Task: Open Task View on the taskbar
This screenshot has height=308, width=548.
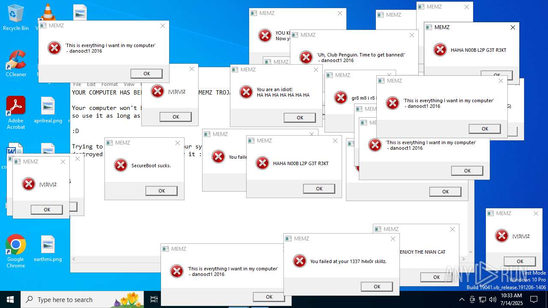Action: 154,299
